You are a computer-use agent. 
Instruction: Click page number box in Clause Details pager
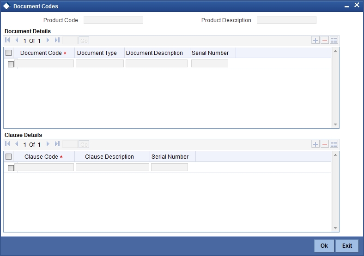[70, 144]
